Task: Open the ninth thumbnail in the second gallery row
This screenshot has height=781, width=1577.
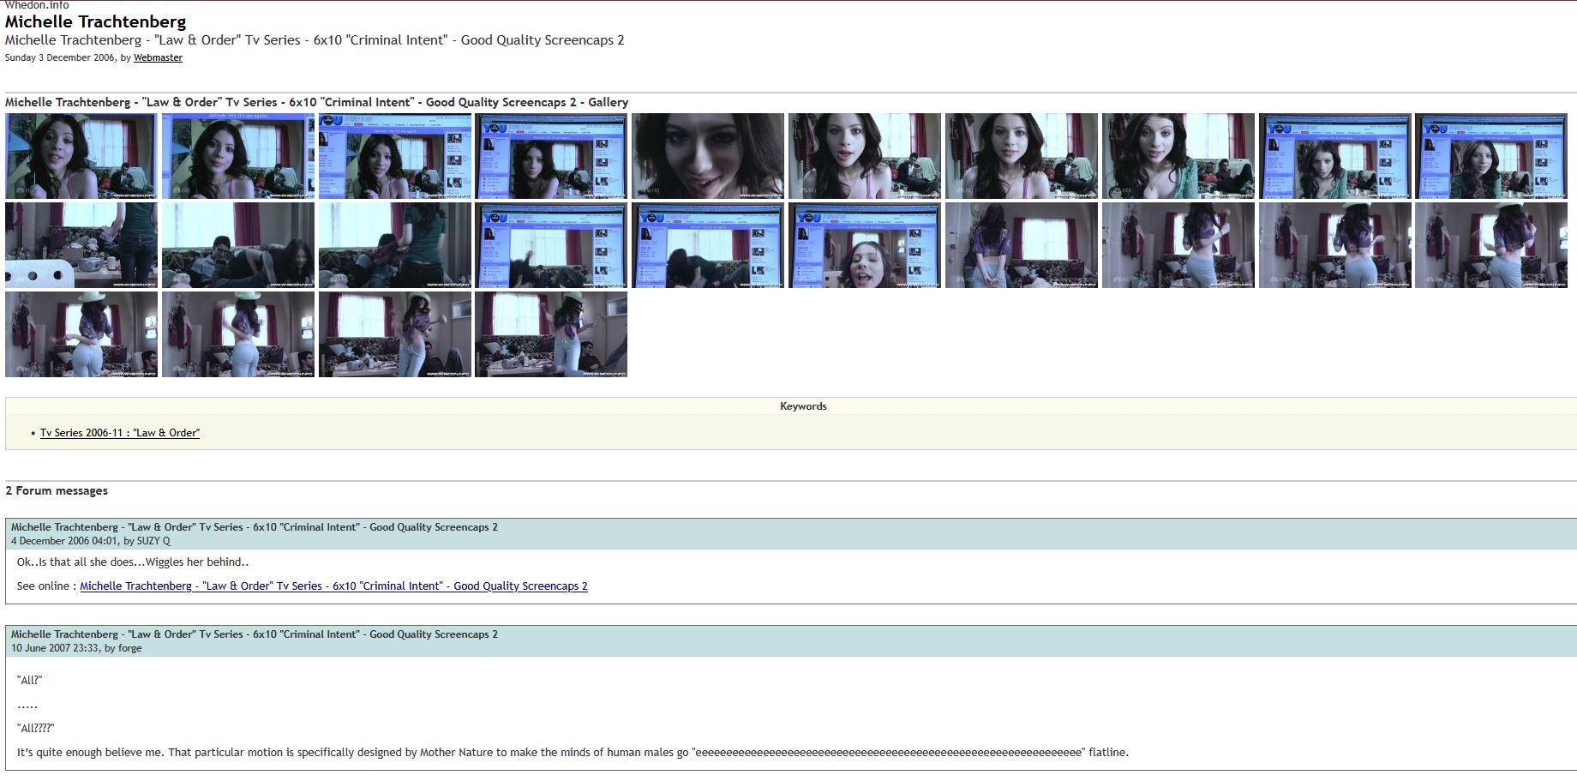Action: click(1335, 245)
